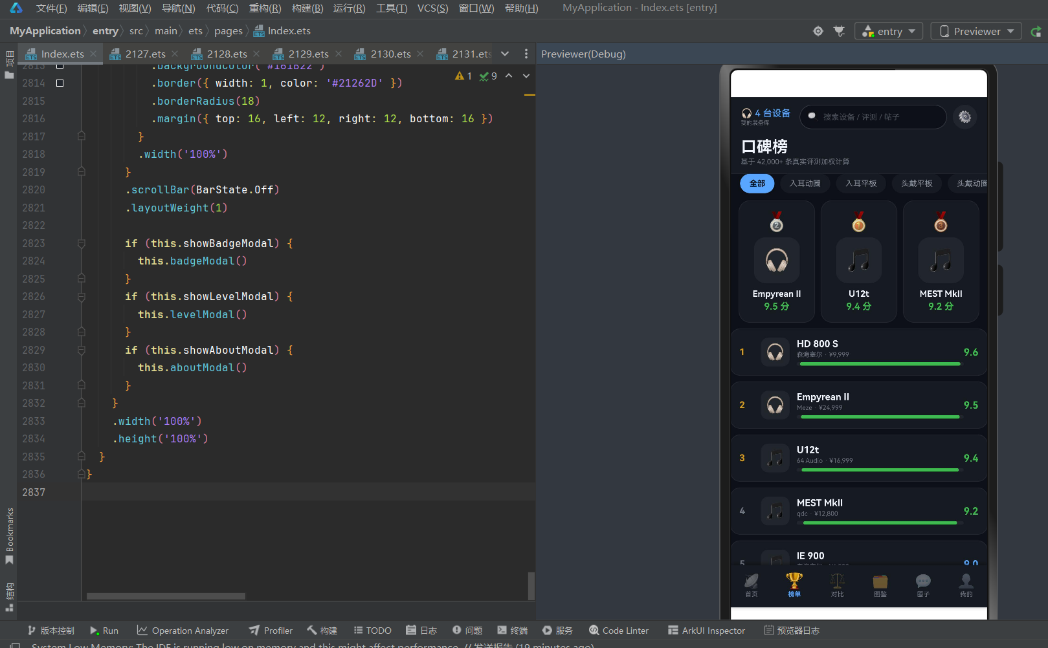Open the 终端 terminal tool window
The height and width of the screenshot is (648, 1048).
coord(513,631)
